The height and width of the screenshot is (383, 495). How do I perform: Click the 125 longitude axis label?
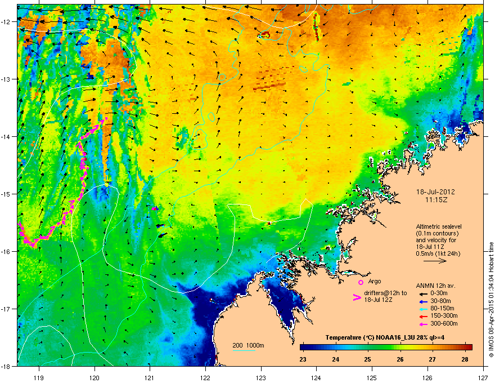372,377
